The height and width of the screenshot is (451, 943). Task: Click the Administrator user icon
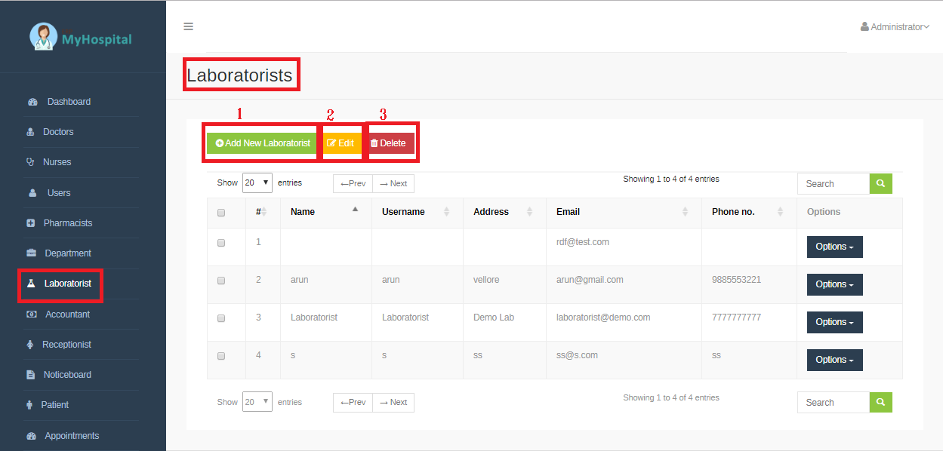(864, 26)
